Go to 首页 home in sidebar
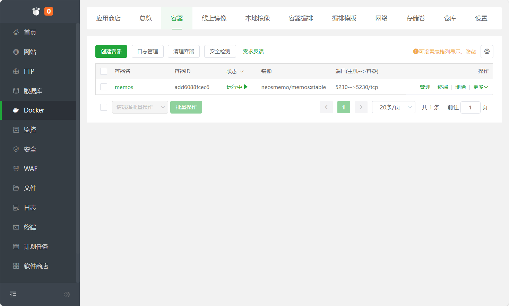Screen dimensions: 509x306 [x=38, y=33]
